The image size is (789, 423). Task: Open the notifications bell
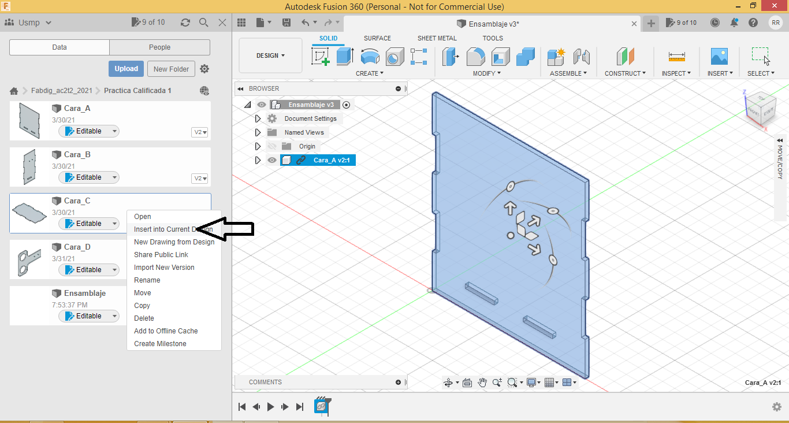click(x=734, y=23)
